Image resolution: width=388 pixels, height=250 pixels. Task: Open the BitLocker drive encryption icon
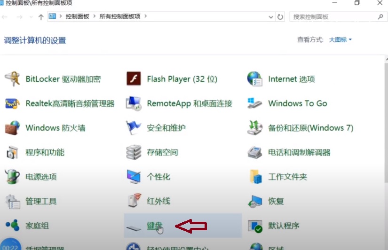[12, 79]
